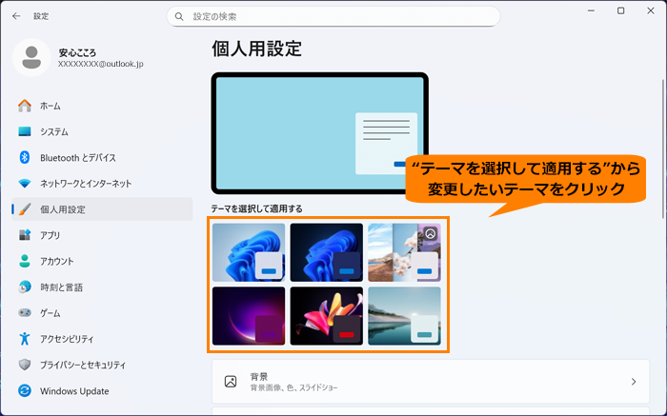
Task: Select the calm lake landscape theme
Action: click(405, 316)
